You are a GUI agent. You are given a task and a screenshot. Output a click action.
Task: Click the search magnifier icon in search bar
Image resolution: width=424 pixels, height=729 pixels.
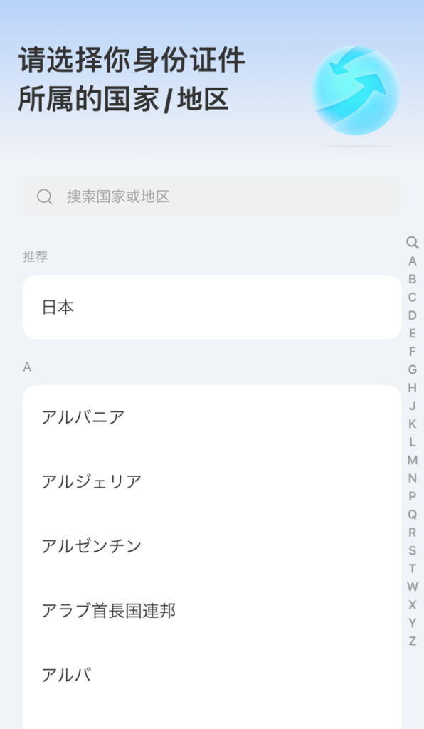coord(45,196)
